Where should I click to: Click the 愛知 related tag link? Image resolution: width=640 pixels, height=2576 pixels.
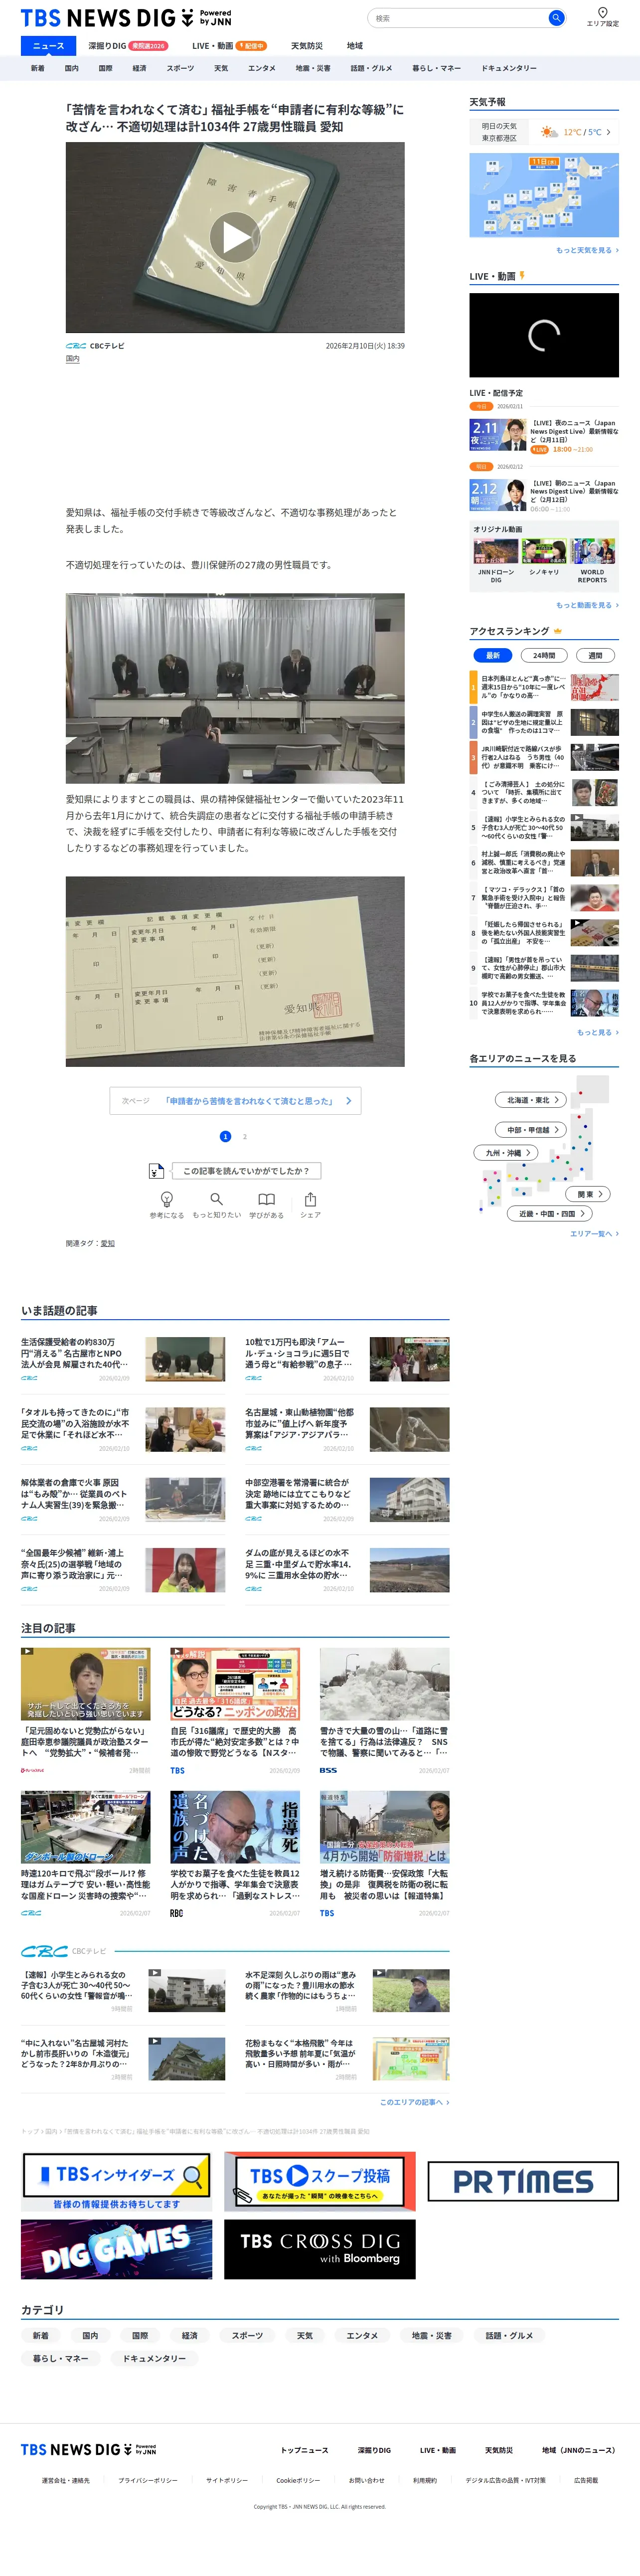107,1243
